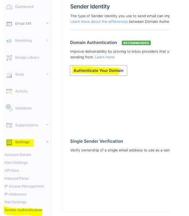Select the Marketing megaphone icon

click(x=9, y=41)
